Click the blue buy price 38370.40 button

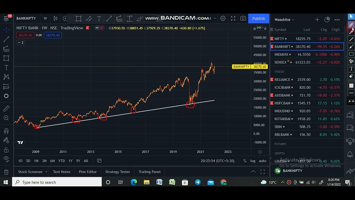[x=53, y=35]
